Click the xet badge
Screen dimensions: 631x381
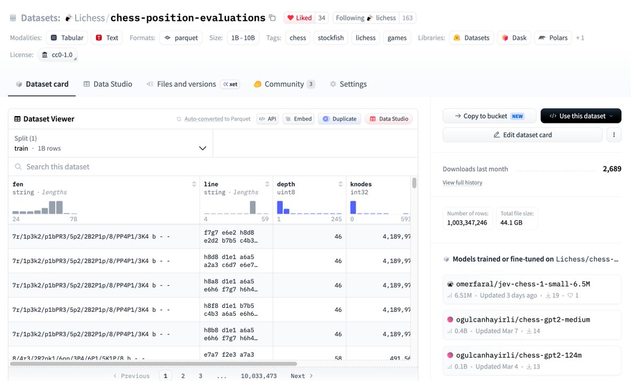(x=230, y=84)
